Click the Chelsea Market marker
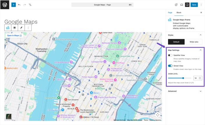Image resolution: width=205 pixels, height=125 pixels. tap(63, 110)
